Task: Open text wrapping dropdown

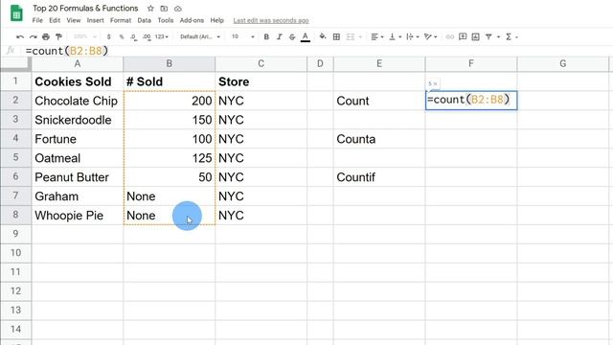Action: pos(413,36)
